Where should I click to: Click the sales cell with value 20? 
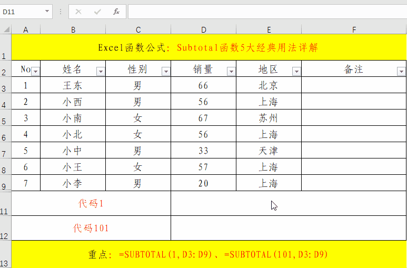[203, 183]
